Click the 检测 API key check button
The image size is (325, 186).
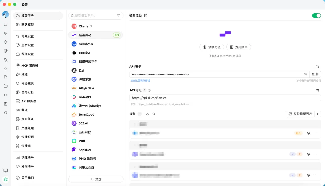(315, 74)
